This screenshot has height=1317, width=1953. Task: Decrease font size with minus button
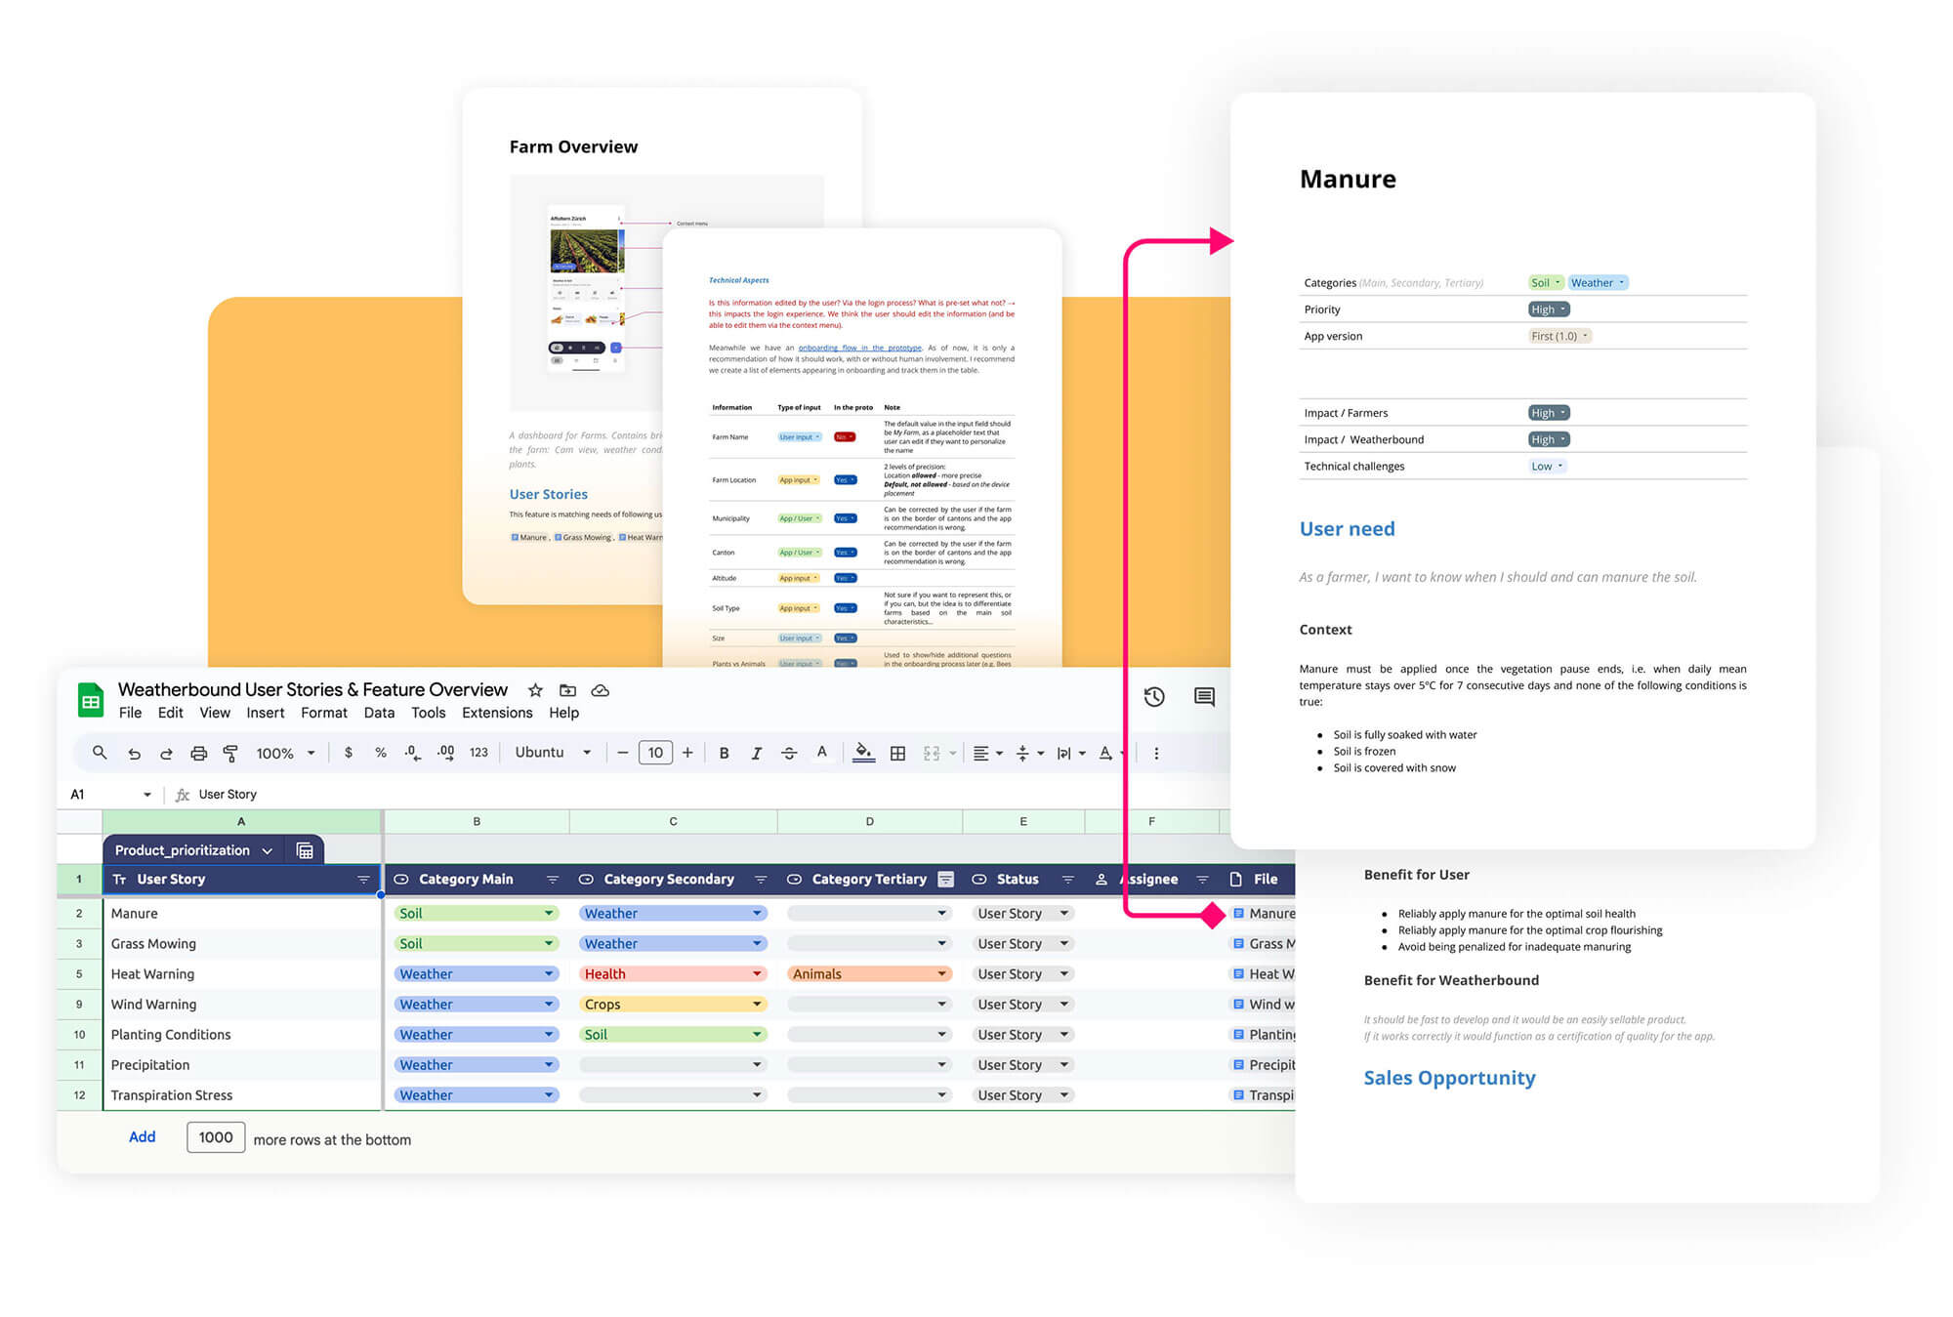(x=622, y=753)
